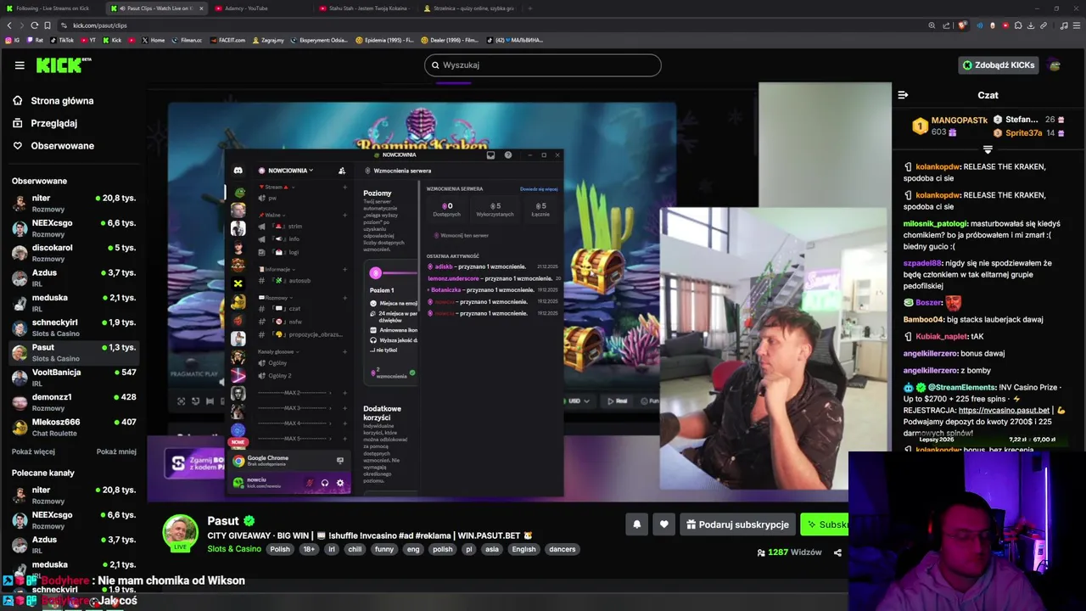Click the address bar URL
The image size is (1086, 611).
[100, 25]
